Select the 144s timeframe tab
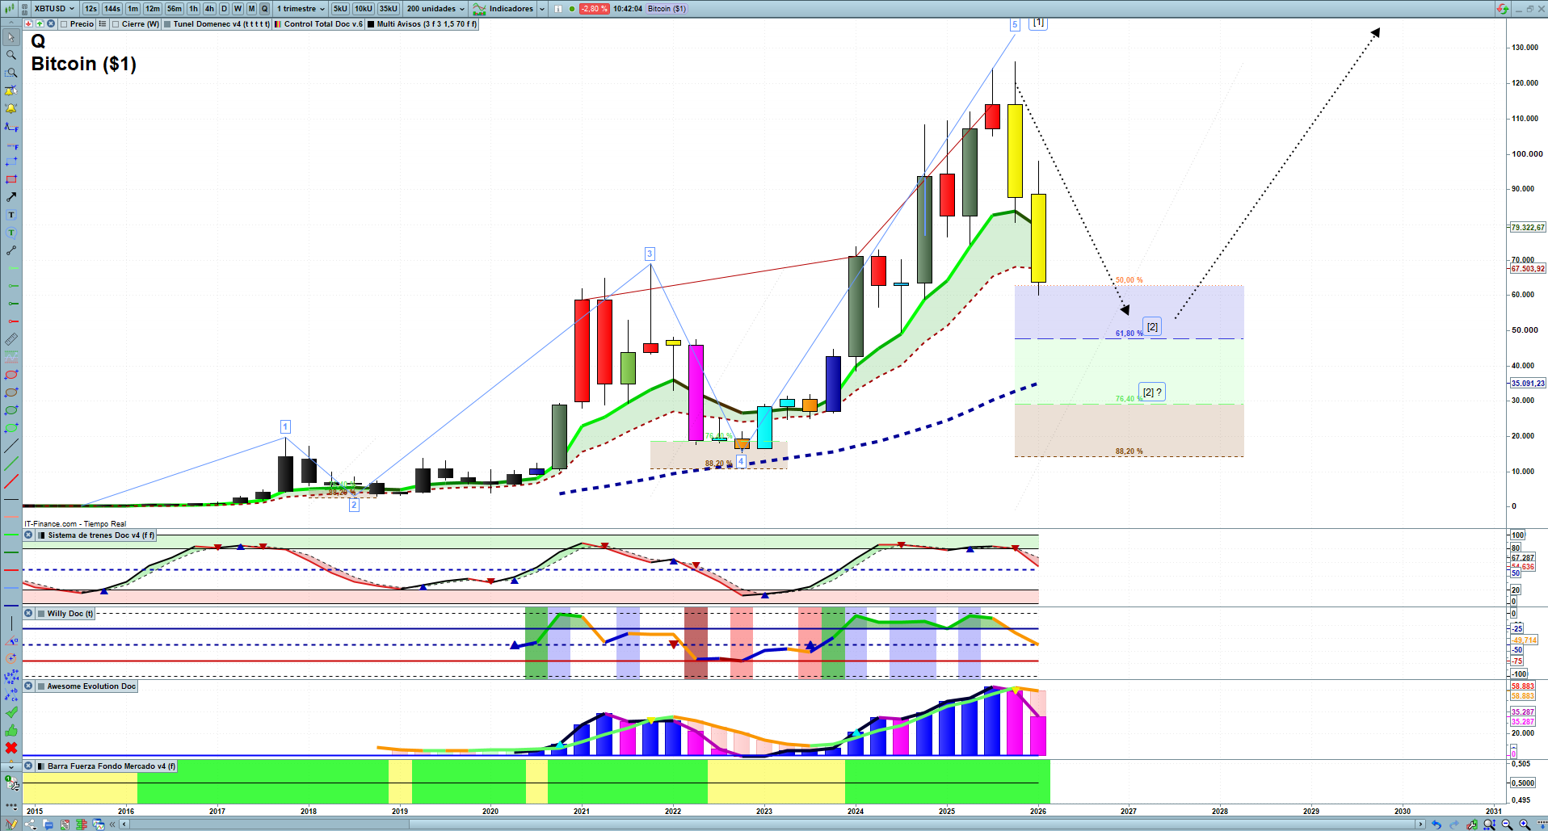The image size is (1548, 831). point(112,9)
